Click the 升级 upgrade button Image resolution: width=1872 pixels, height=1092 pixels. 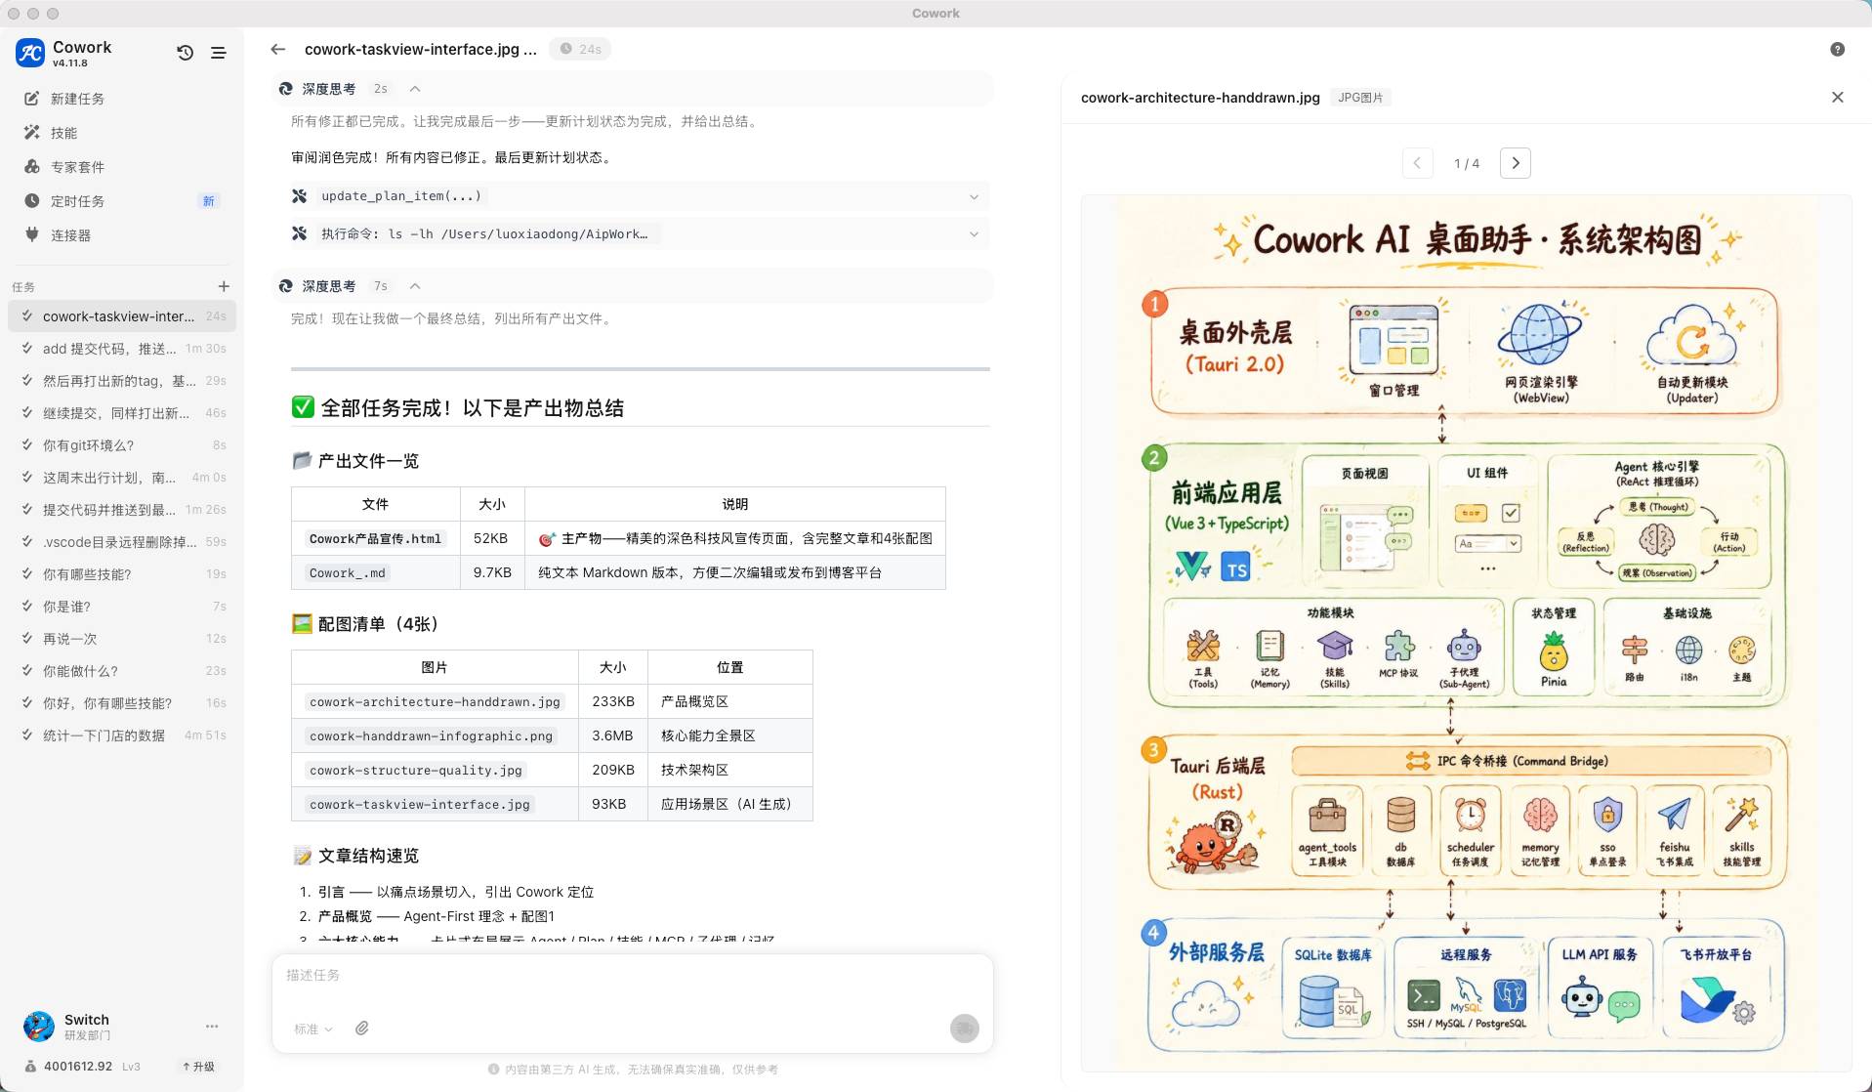pyautogui.click(x=199, y=1067)
